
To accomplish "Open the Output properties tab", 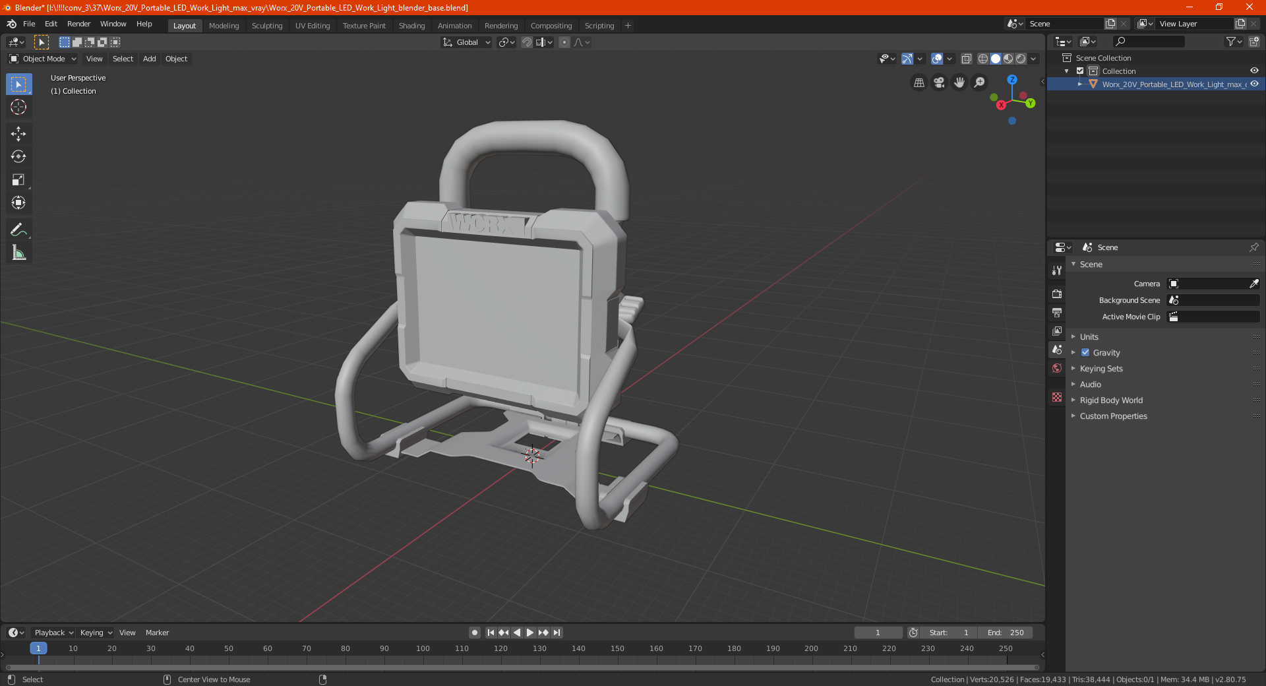I will point(1057,312).
